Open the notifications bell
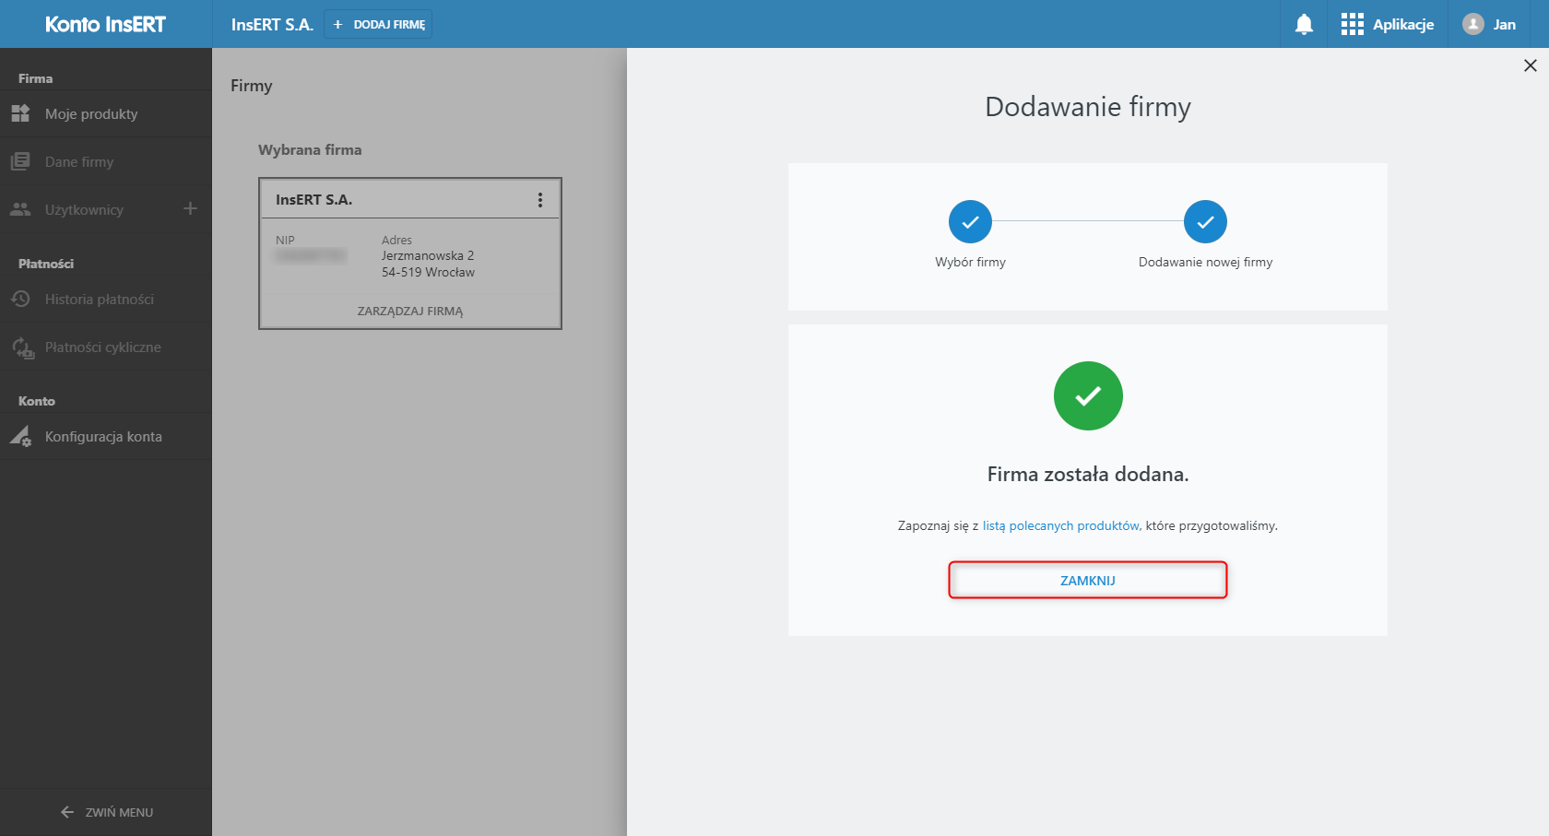 coord(1304,24)
